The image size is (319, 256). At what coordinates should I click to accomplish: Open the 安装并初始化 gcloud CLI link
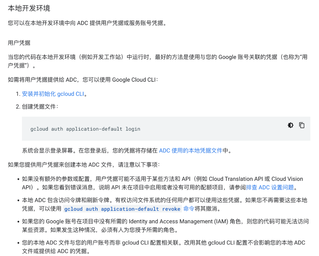pyautogui.click(x=53, y=94)
